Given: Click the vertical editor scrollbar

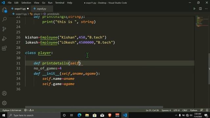Looking at the screenshot, I should point(209,69).
